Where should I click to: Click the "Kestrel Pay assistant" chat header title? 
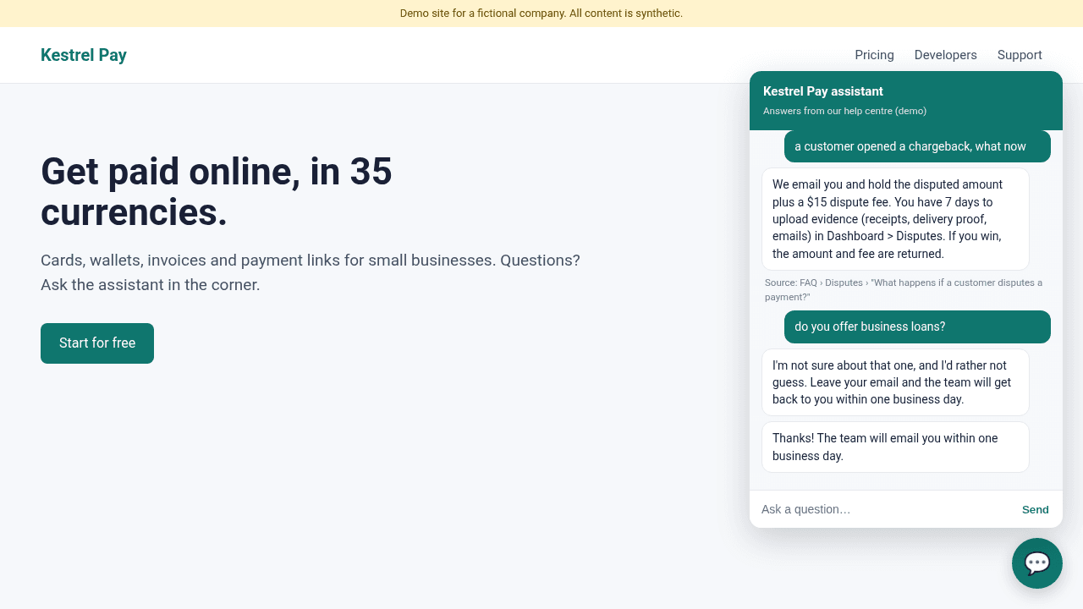[x=822, y=91]
